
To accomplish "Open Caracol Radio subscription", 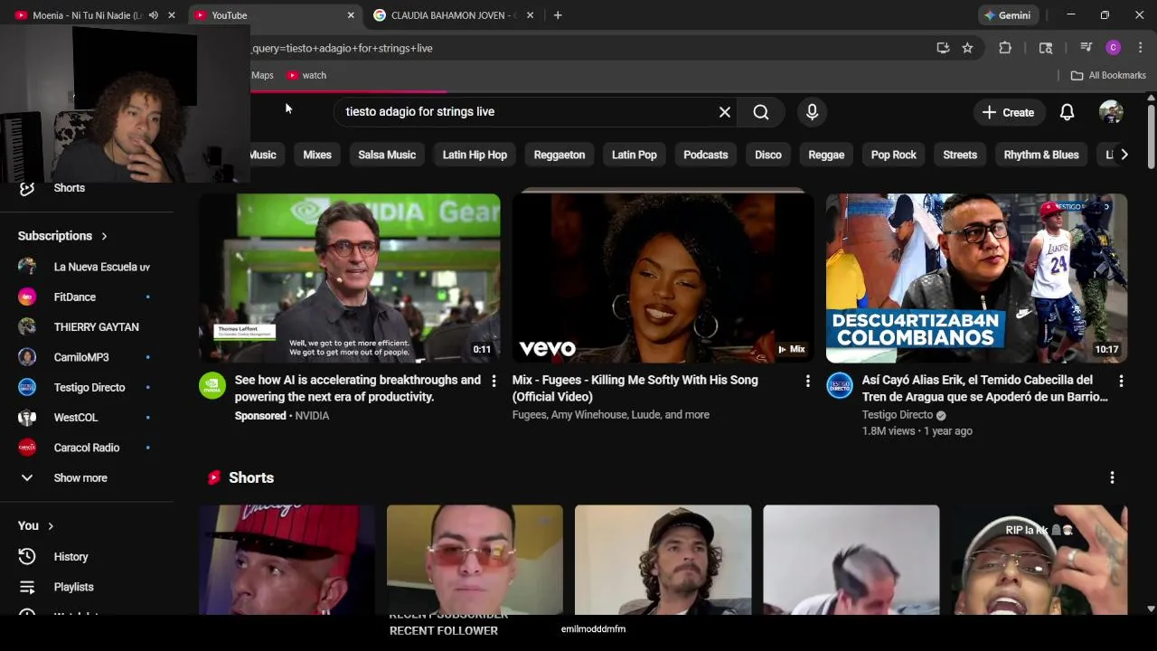I will (x=87, y=448).
